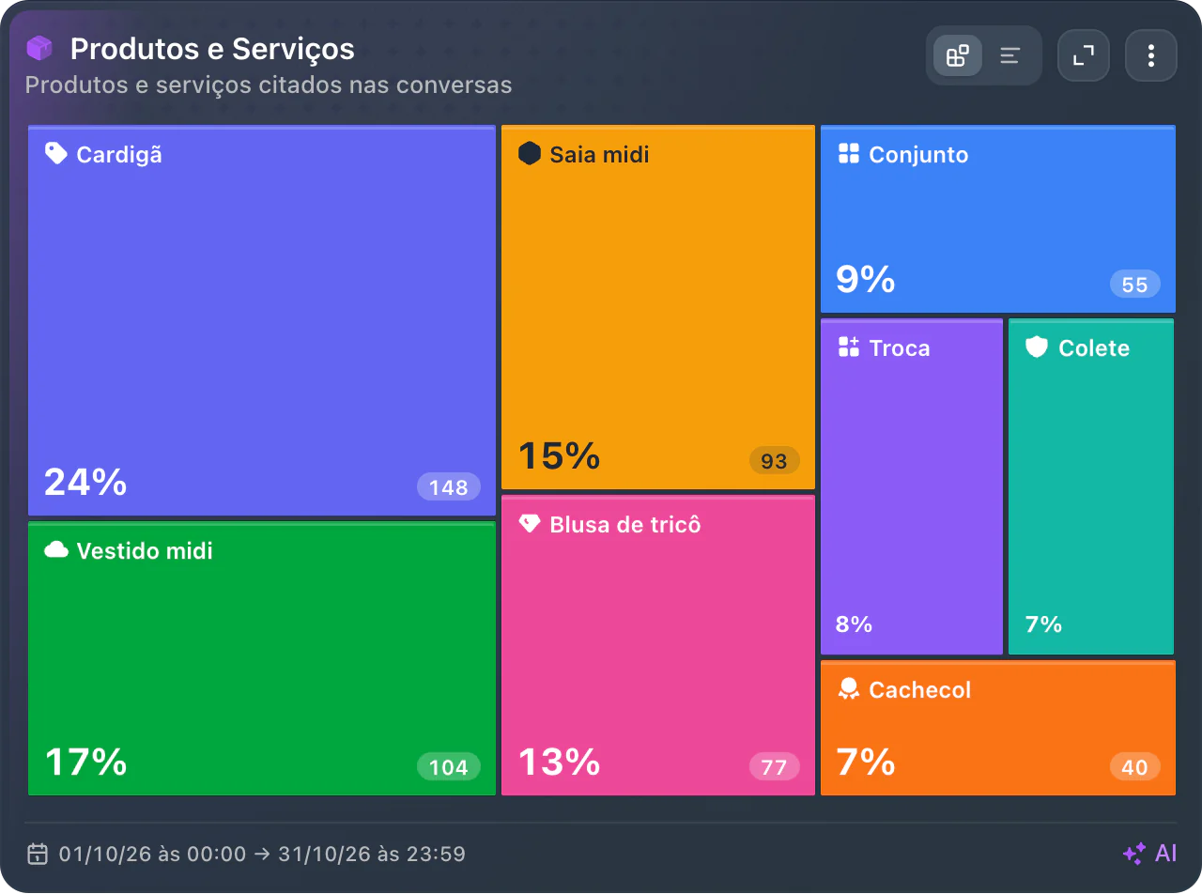The height and width of the screenshot is (894, 1202).
Task: Click the calendar icon near date range
Action: coord(38,854)
